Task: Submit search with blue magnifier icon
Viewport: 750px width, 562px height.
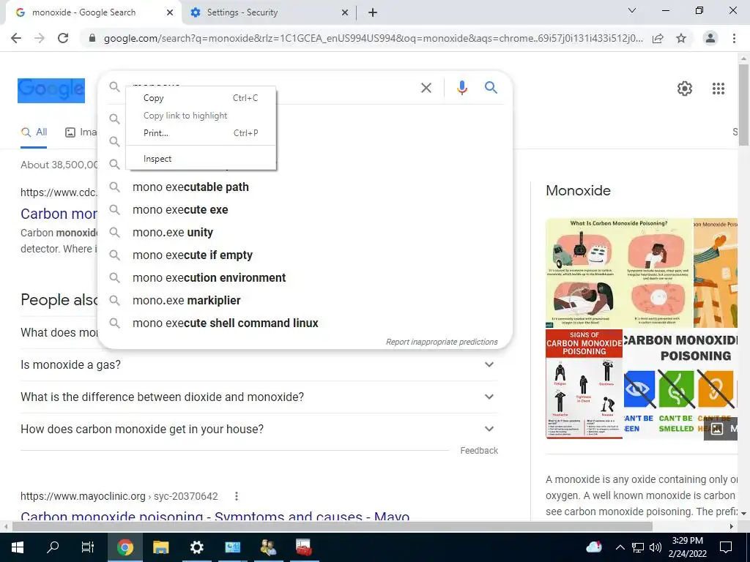Action: tap(491, 88)
